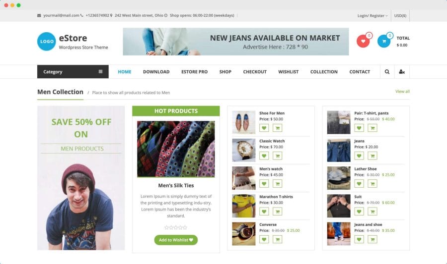Open the COLLECTION menu item
447x264 pixels.
pos(324,72)
